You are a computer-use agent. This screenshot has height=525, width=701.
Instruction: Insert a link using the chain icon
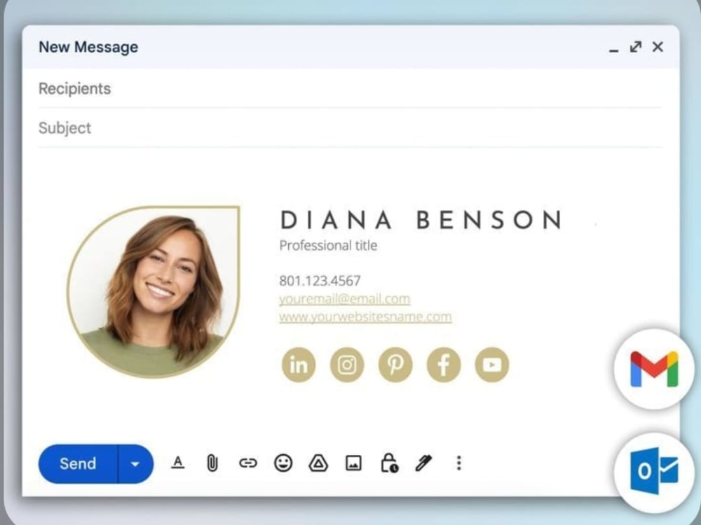[248, 463]
